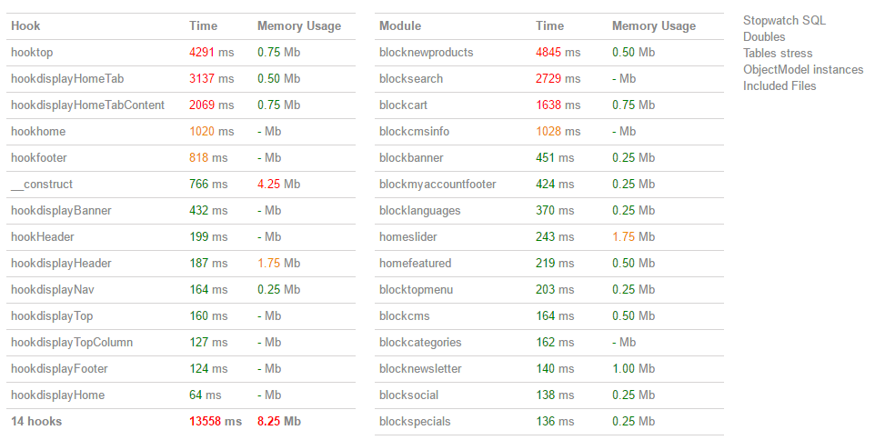This screenshot has width=885, height=440.
Task: Open the Stopwatch SQL link
Action: coord(784,20)
